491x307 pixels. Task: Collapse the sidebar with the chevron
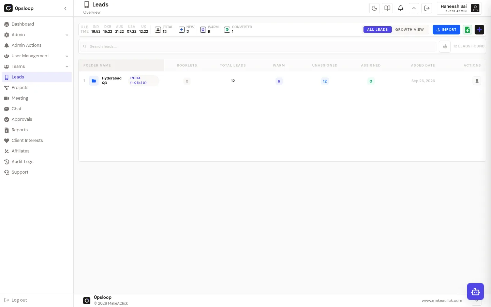click(x=65, y=8)
